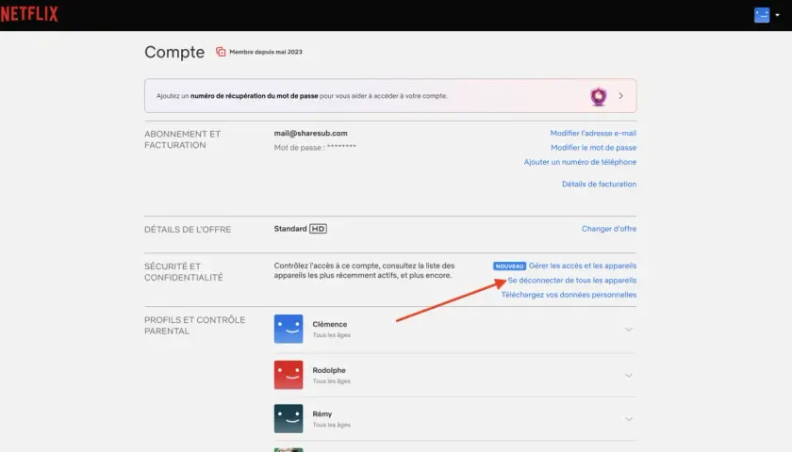Click the Netflix logo
The width and height of the screenshot is (792, 452).
[29, 14]
